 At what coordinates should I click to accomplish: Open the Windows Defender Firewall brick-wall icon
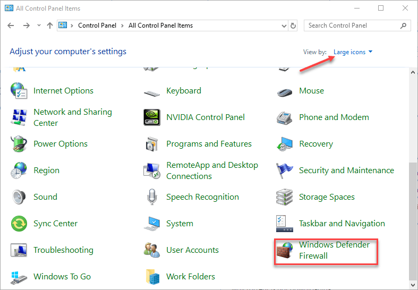(x=285, y=250)
